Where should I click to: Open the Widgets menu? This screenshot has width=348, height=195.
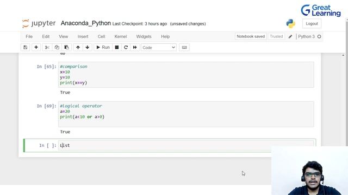144,36
